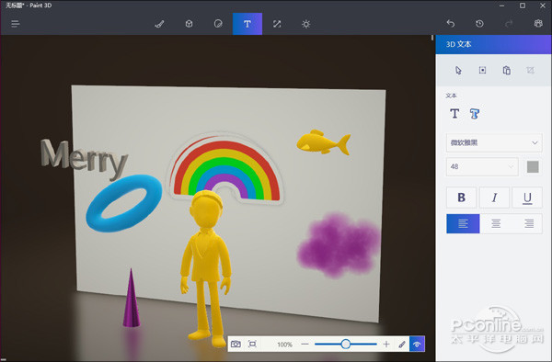The image size is (552, 362).
Task: Toggle Italic formatting
Action: (x=494, y=198)
